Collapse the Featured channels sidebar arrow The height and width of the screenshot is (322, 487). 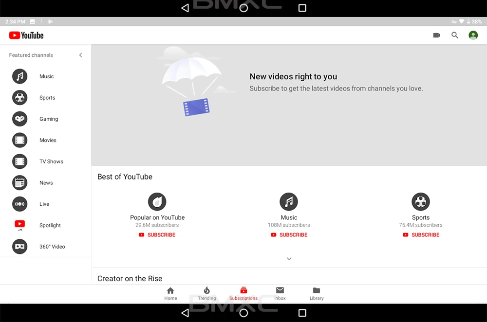tap(80, 55)
